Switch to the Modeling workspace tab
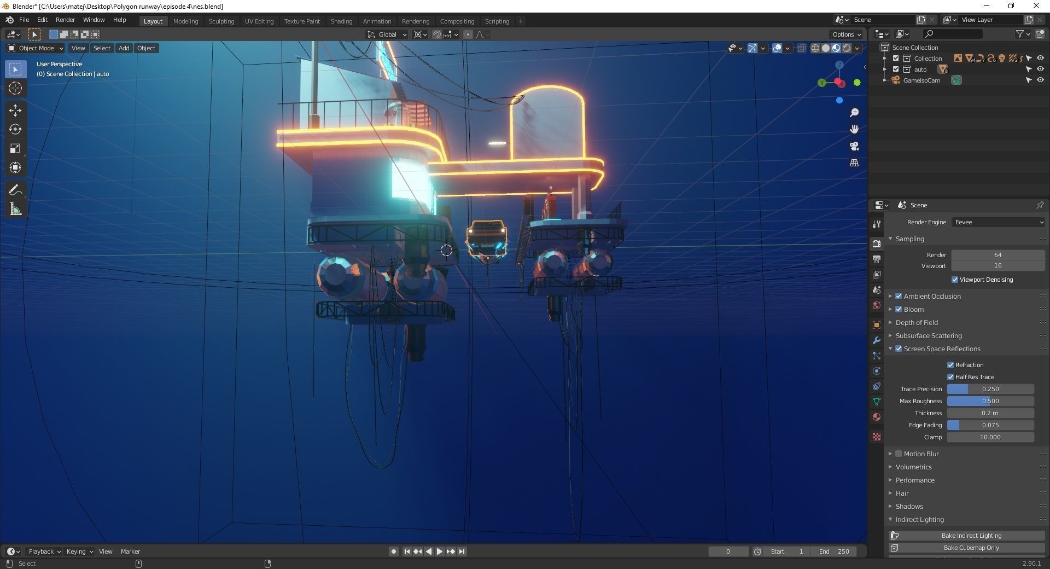 185,21
